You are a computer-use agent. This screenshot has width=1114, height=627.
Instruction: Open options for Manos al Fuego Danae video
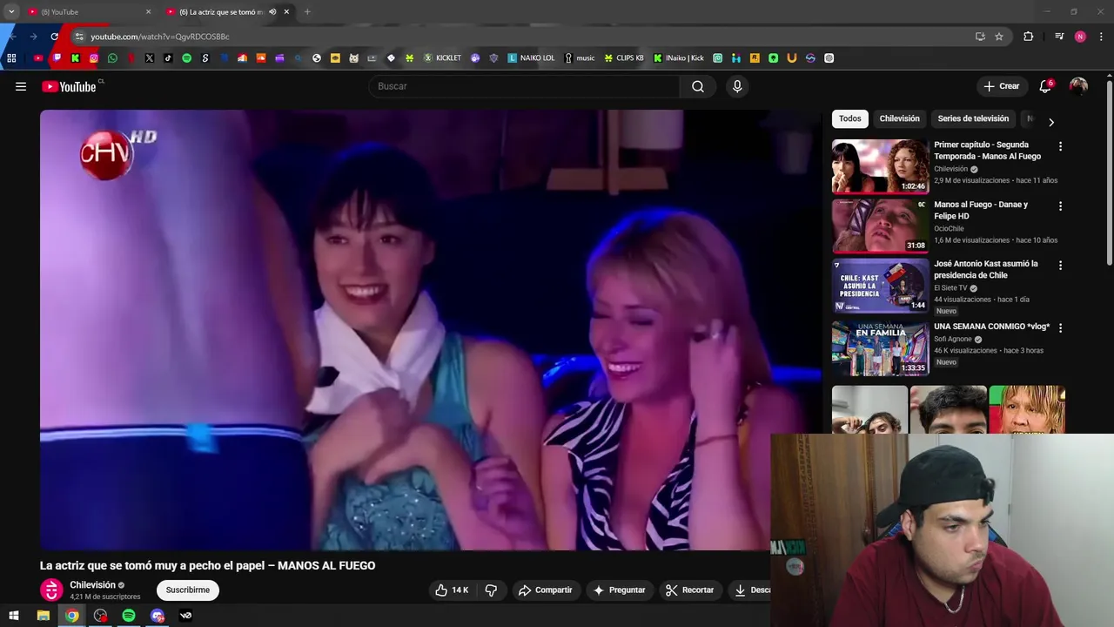(x=1060, y=206)
